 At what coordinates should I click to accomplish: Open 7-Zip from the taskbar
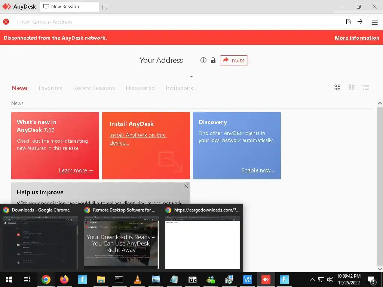click(x=193, y=280)
